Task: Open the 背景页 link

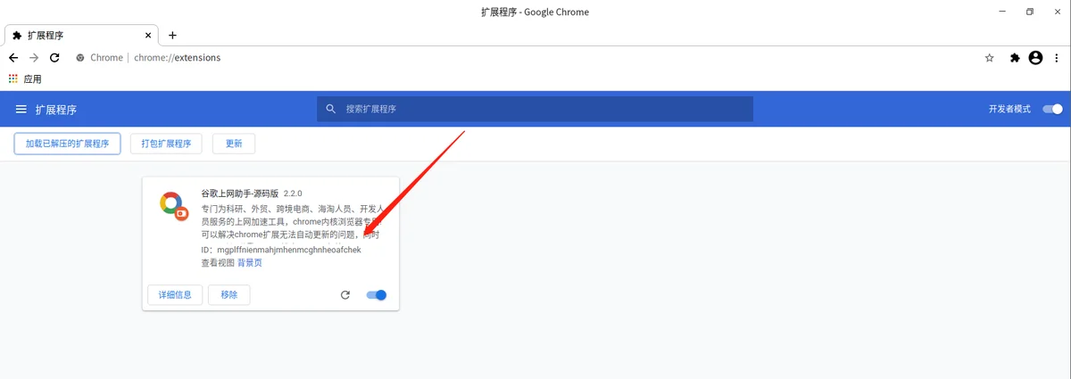Action: click(x=250, y=263)
